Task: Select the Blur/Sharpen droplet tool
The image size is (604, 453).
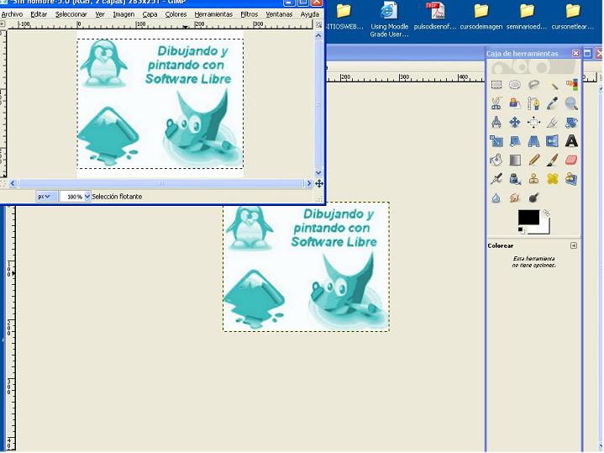Action: pos(496,198)
